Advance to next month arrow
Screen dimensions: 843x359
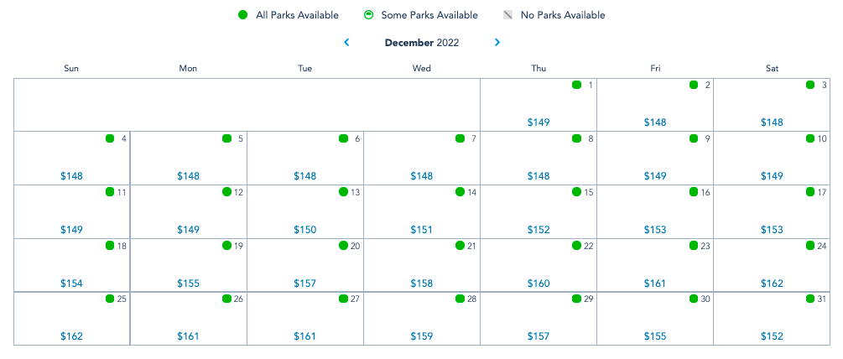(497, 43)
